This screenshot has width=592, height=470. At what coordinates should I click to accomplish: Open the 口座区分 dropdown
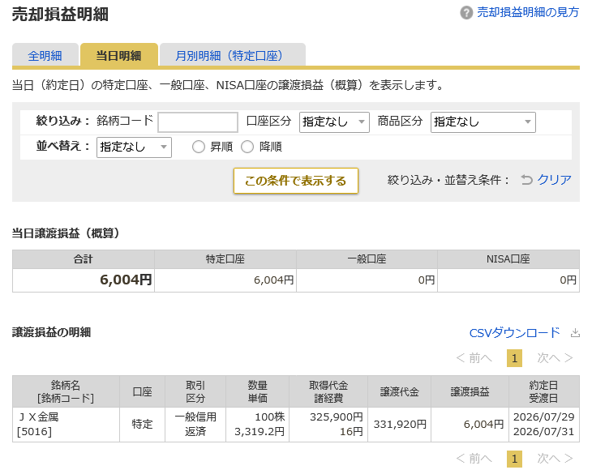334,122
